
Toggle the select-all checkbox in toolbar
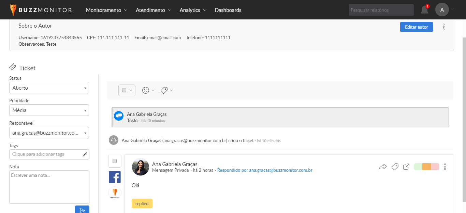tap(125, 90)
